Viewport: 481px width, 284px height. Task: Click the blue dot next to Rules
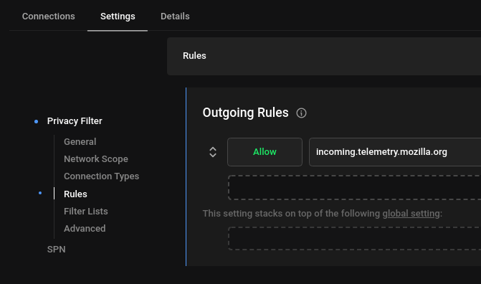tap(40, 193)
